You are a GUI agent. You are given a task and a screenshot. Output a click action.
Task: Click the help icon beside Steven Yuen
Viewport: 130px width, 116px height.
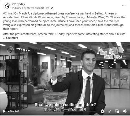pyautogui.click(x=43, y=8)
